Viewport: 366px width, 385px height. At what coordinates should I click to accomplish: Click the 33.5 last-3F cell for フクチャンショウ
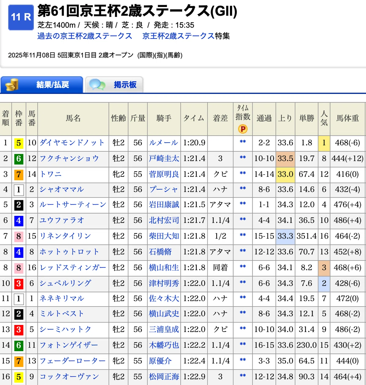pyautogui.click(x=285, y=159)
